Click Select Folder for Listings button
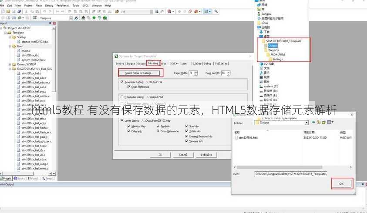 point(139,73)
